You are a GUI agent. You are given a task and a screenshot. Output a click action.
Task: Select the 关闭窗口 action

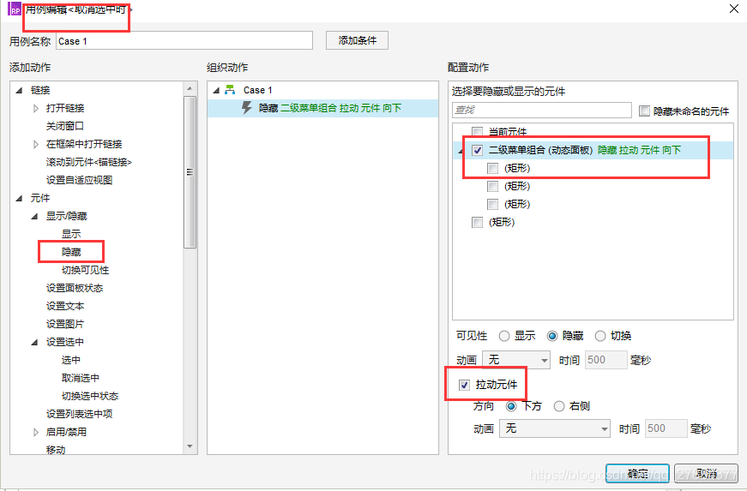pyautogui.click(x=65, y=126)
